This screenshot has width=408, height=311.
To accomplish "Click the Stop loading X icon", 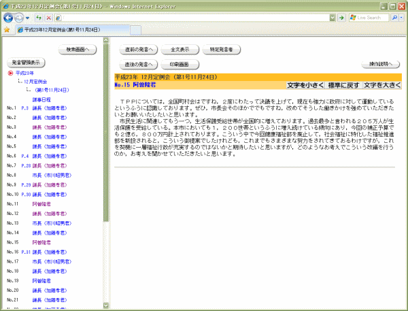I will [x=49, y=18].
